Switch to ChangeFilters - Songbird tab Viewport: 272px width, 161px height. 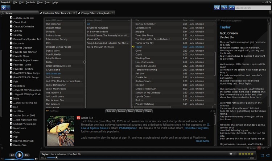(x=96, y=13)
